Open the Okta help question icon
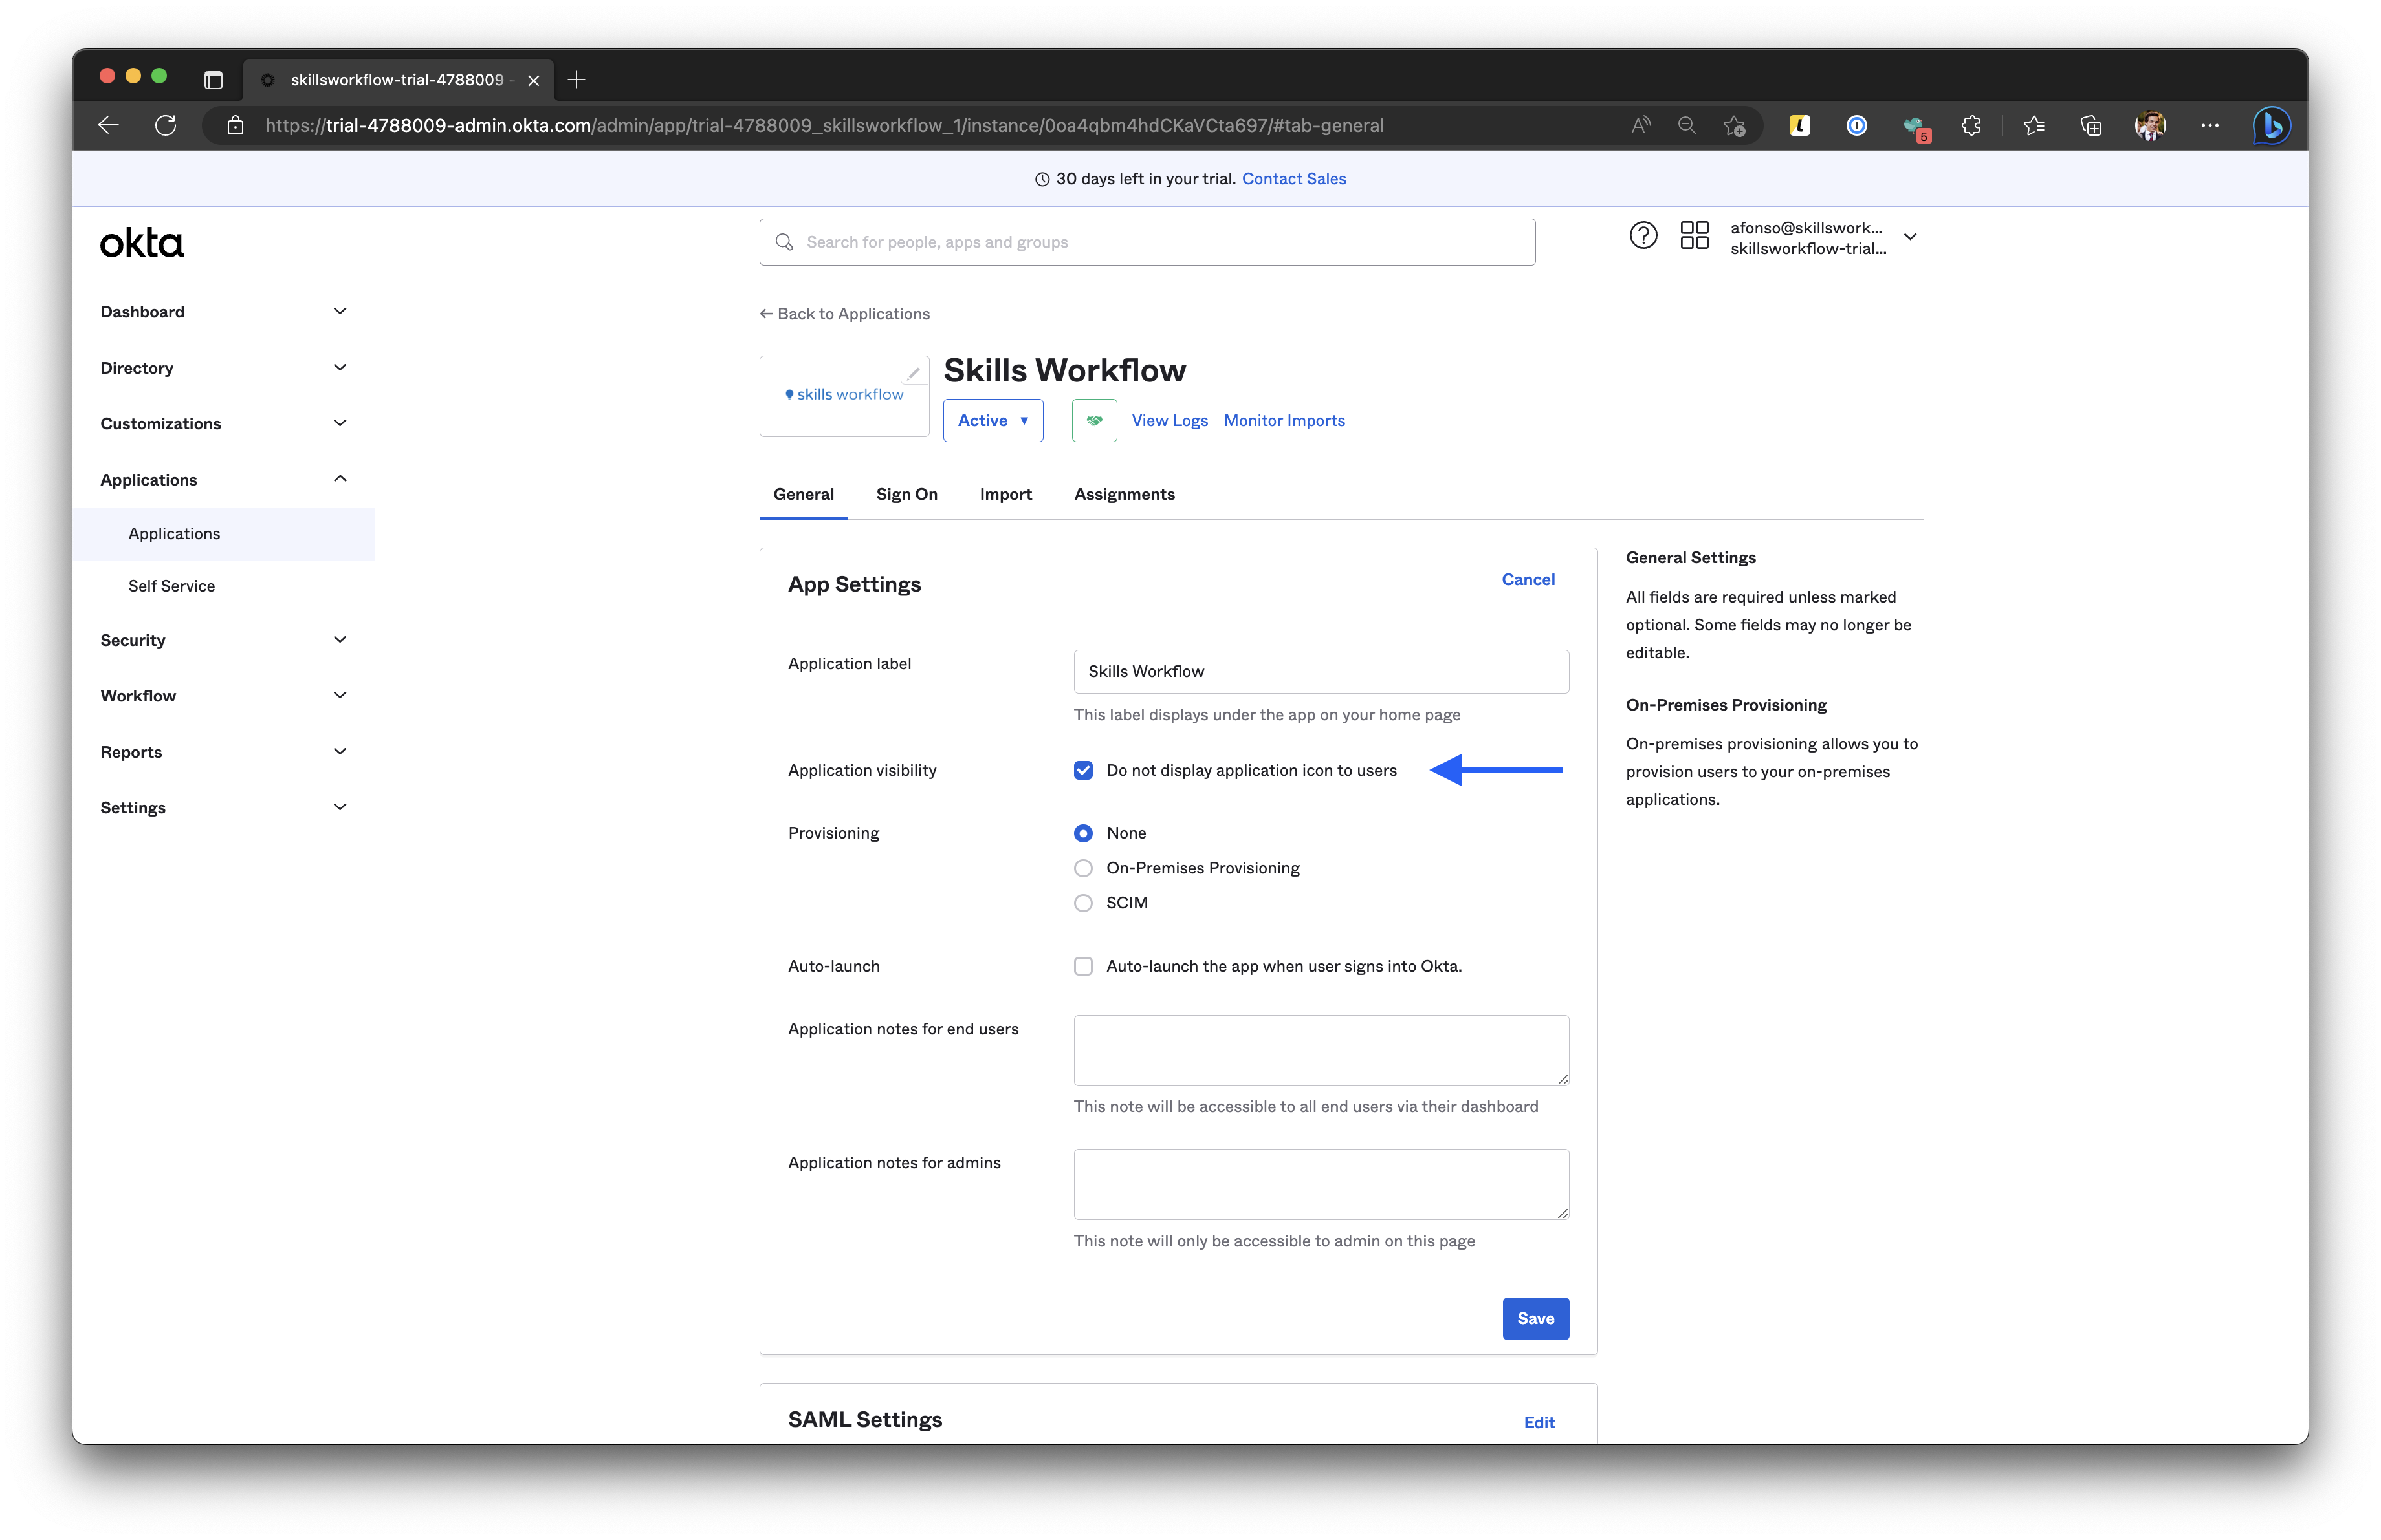Image resolution: width=2381 pixels, height=1540 pixels. pyautogui.click(x=1643, y=236)
